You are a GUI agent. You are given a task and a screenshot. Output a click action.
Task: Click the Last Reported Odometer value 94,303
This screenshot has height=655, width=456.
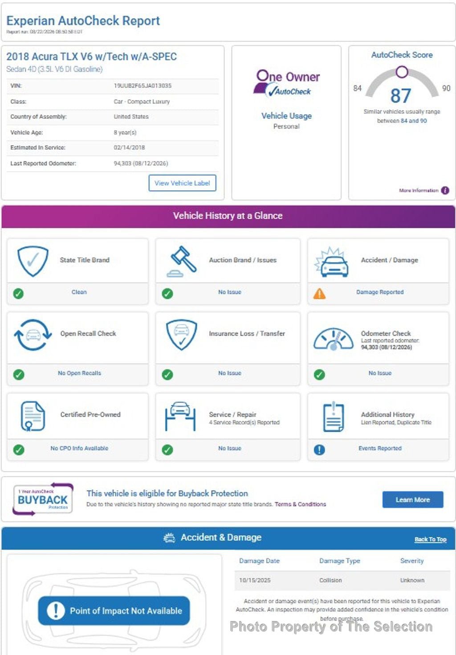click(x=141, y=164)
